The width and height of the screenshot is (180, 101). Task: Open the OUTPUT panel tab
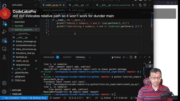(67, 57)
